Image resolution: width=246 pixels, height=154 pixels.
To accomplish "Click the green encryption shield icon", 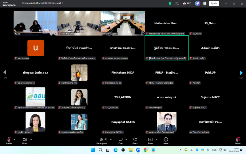I will pyautogui.click(x=170, y=3).
